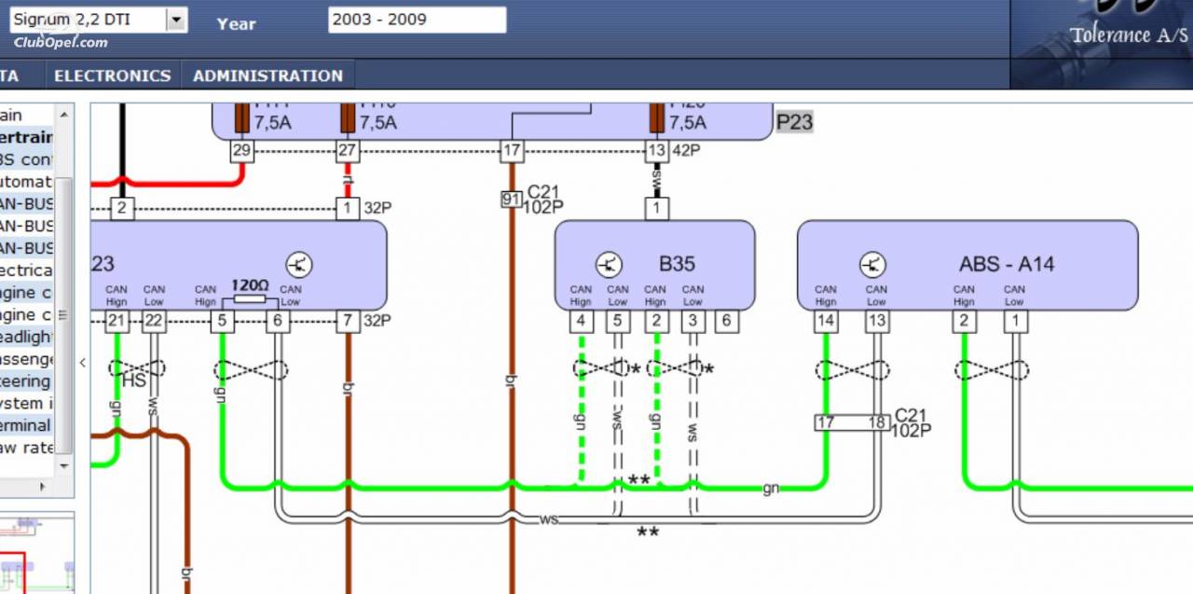The height and width of the screenshot is (594, 1193).
Task: Click the up arrow of the system list scrollbar
Action: click(x=64, y=114)
